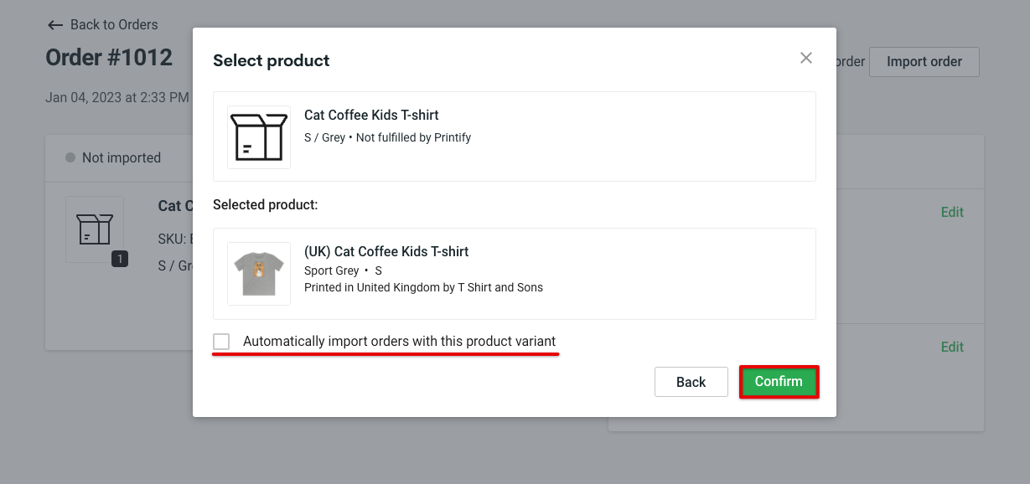The width and height of the screenshot is (1030, 484).
Task: Close the Select product dialog
Action: 805,58
